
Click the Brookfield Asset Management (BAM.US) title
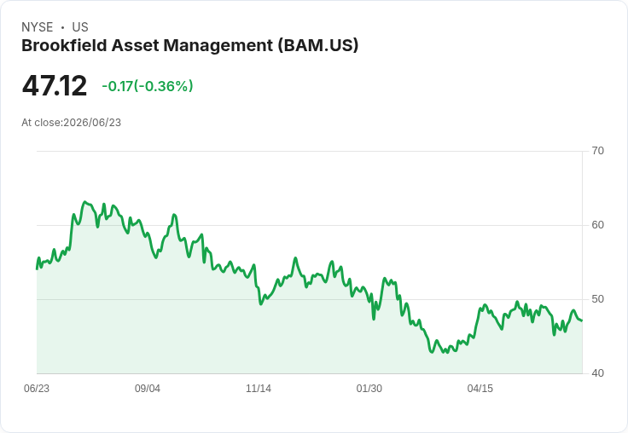189,45
